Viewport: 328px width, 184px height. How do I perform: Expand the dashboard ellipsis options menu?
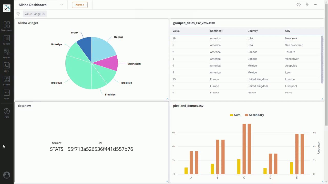tap(315, 5)
